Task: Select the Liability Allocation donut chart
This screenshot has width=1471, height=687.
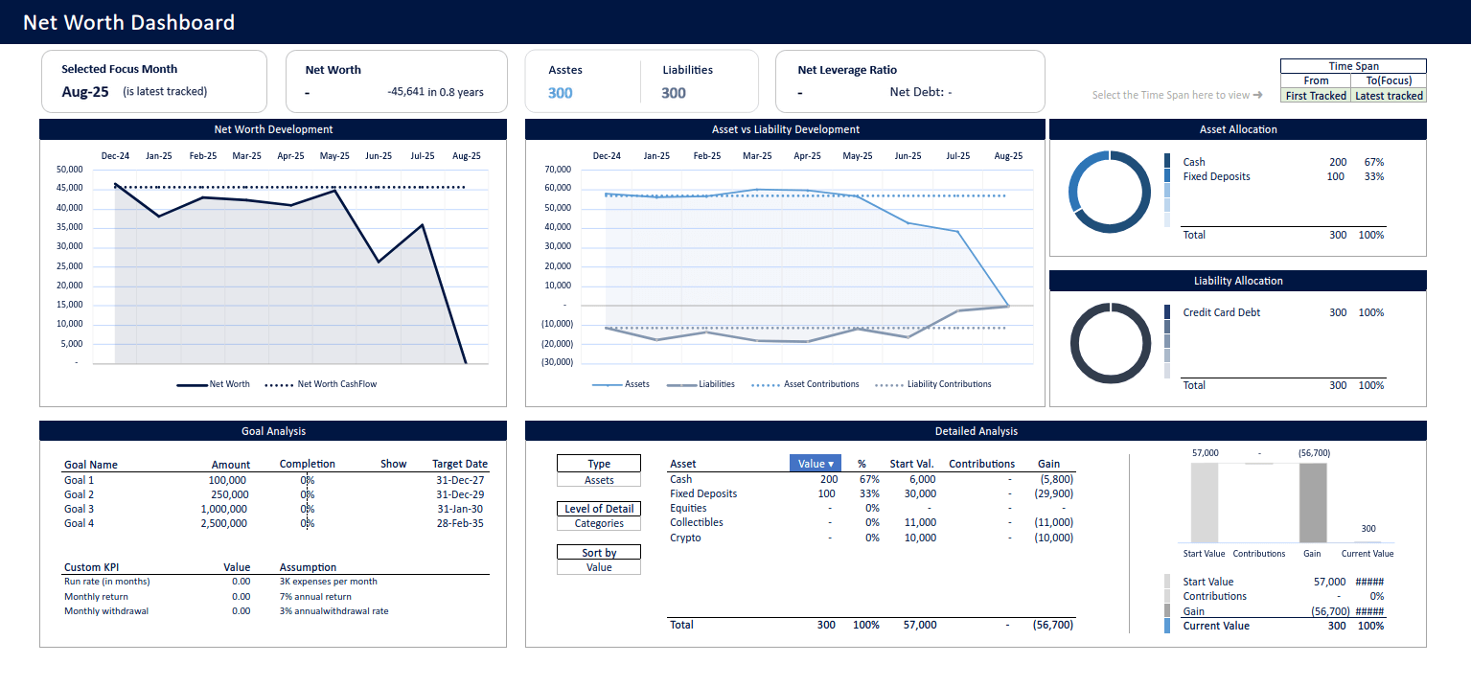Action: [1110, 343]
